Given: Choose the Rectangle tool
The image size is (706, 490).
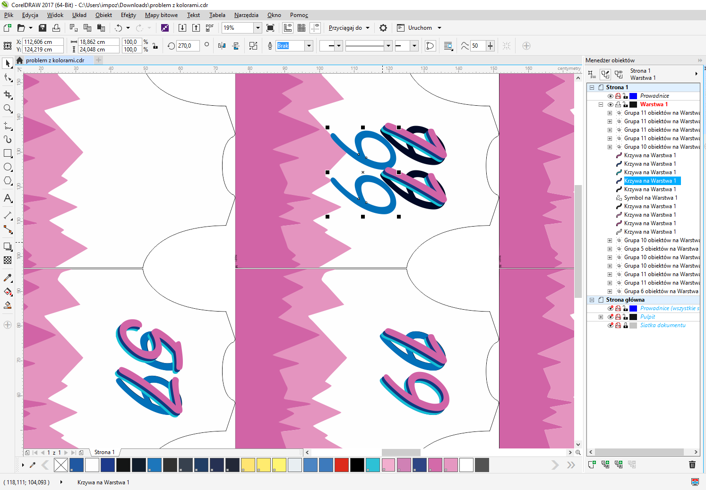Looking at the screenshot, I should (8, 153).
